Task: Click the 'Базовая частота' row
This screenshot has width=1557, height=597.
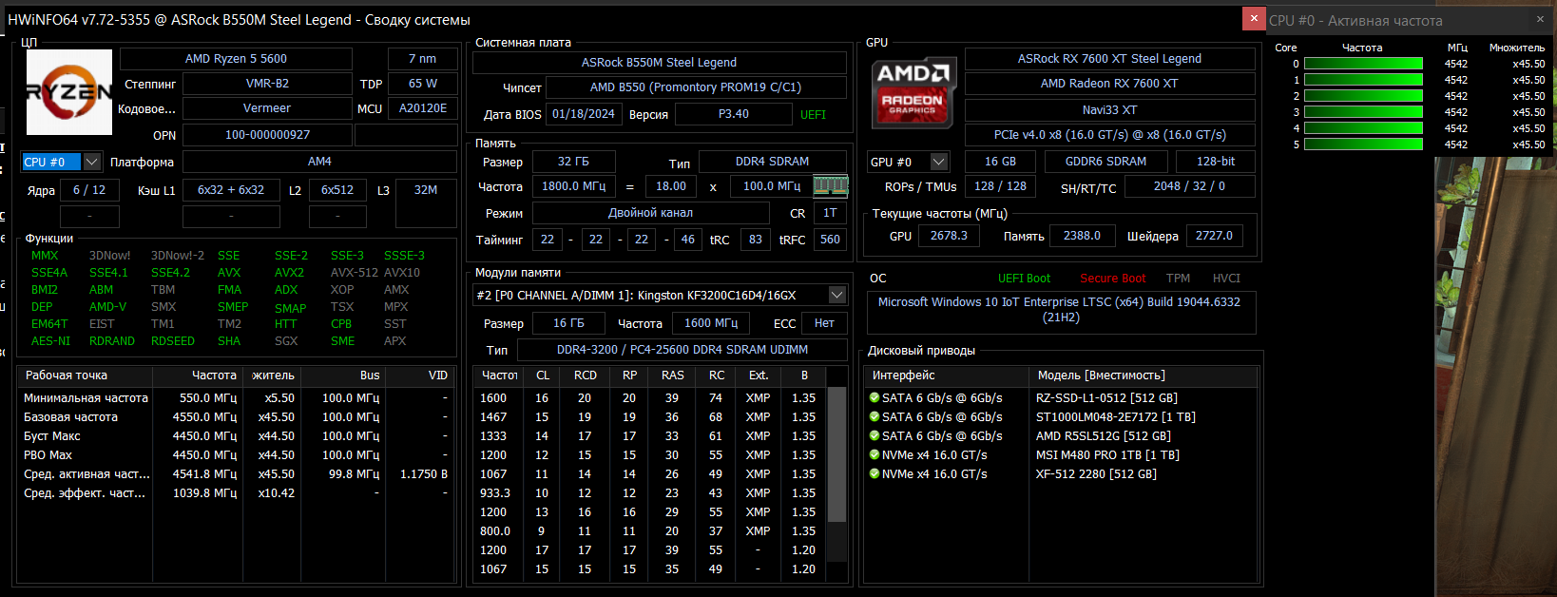Action: (x=235, y=417)
